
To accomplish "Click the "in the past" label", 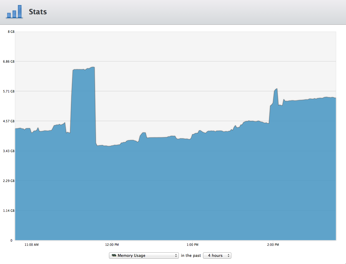I will pos(191,255).
